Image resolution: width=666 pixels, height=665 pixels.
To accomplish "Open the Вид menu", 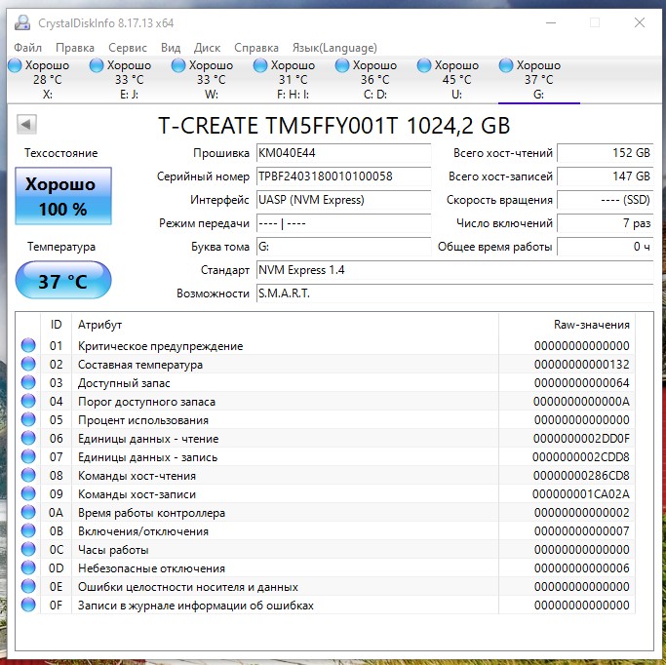I will tap(171, 48).
